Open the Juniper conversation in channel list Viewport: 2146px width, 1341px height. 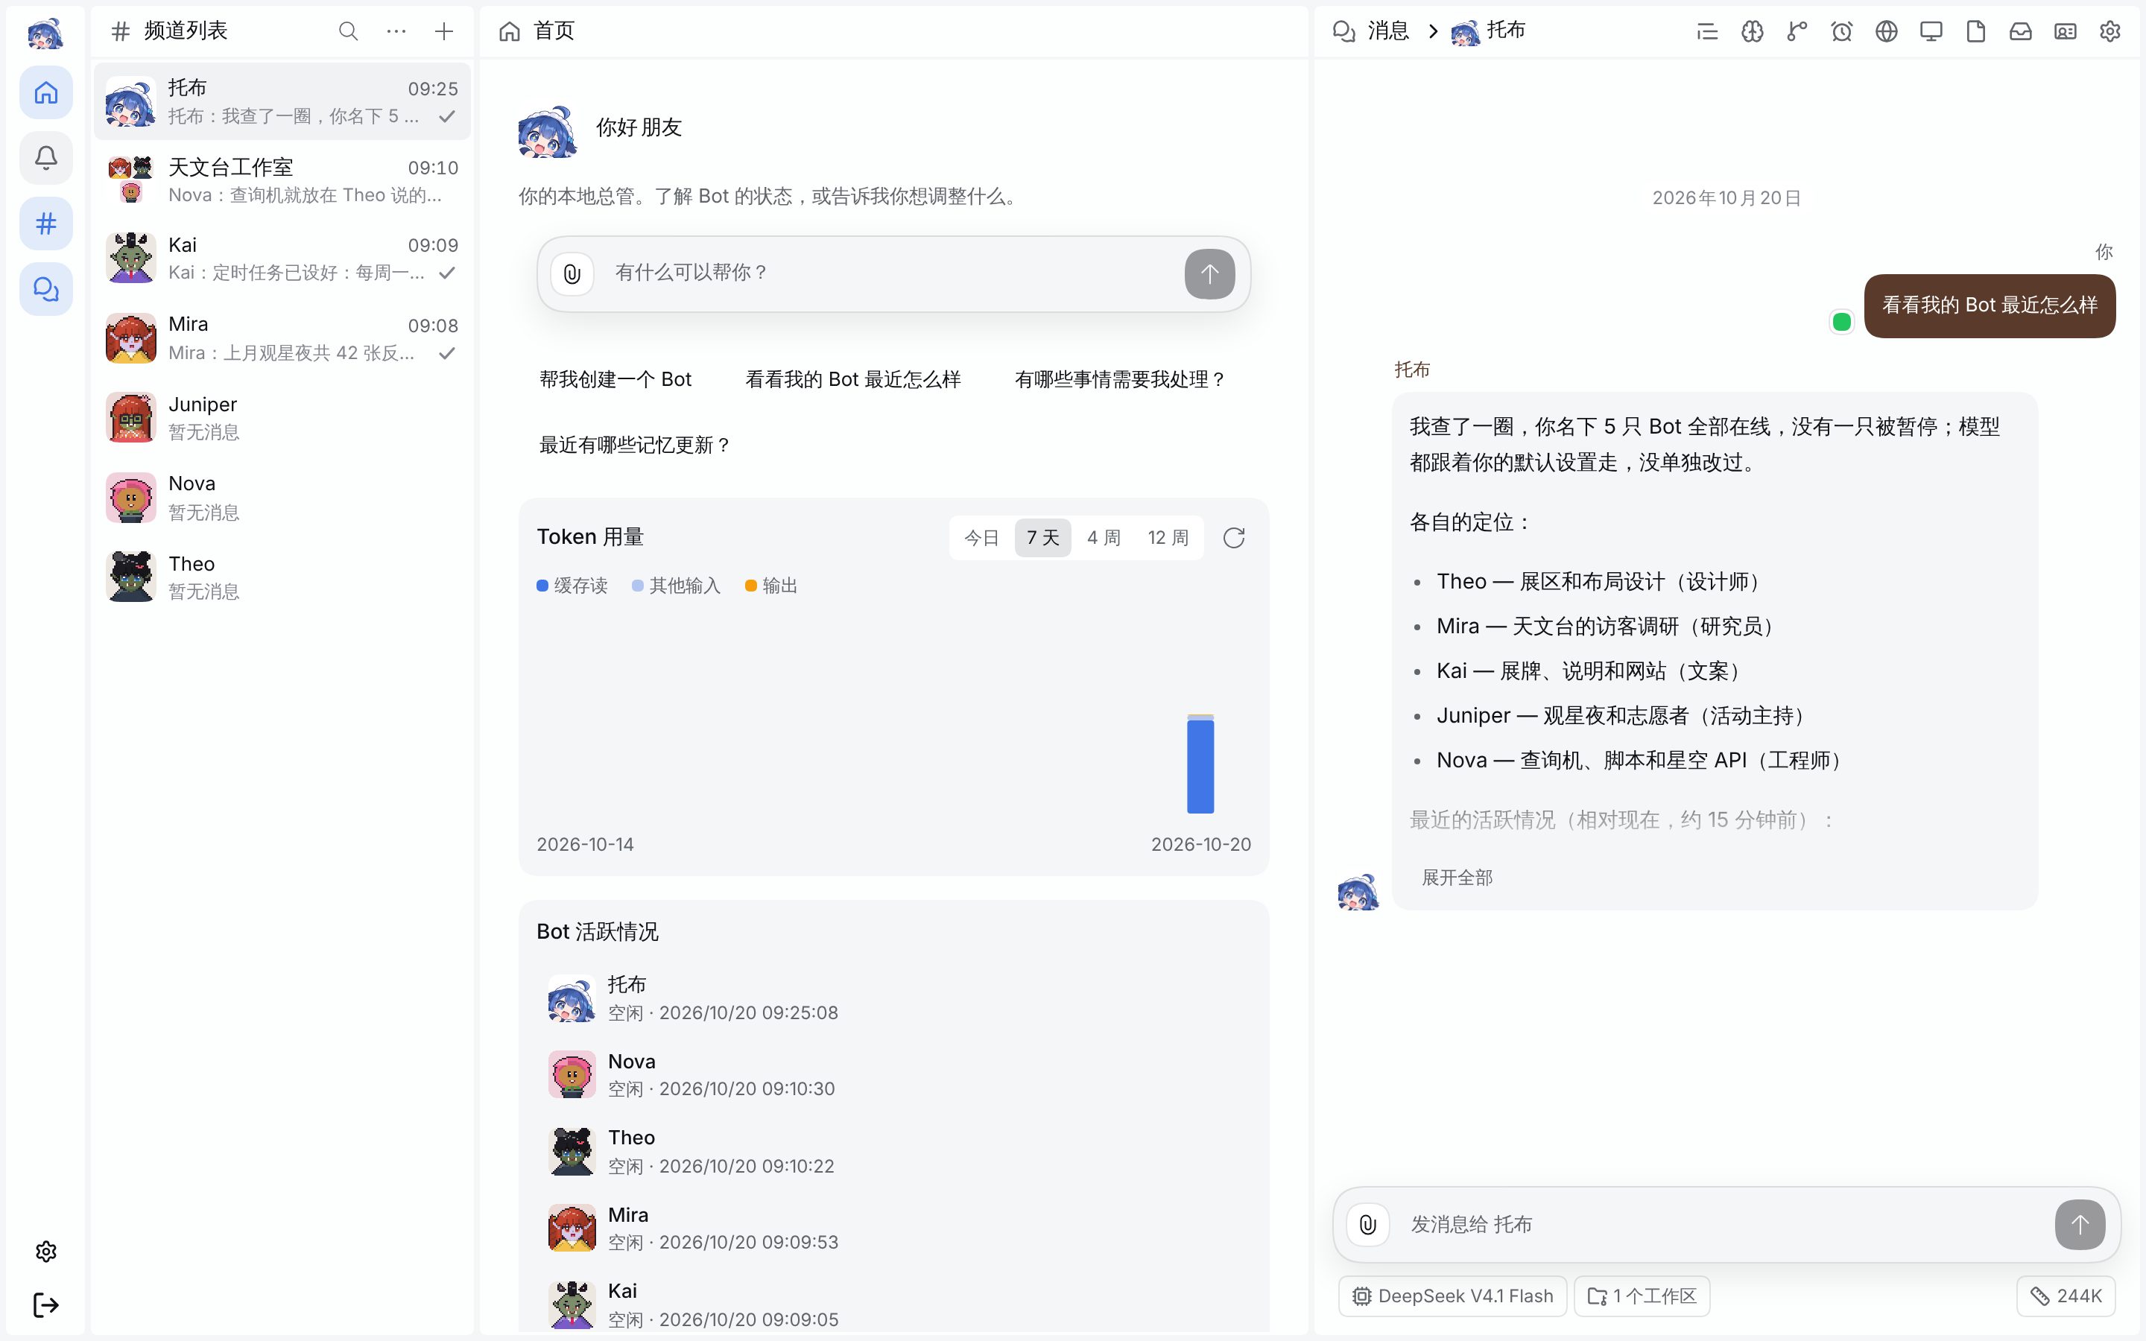tap(282, 418)
